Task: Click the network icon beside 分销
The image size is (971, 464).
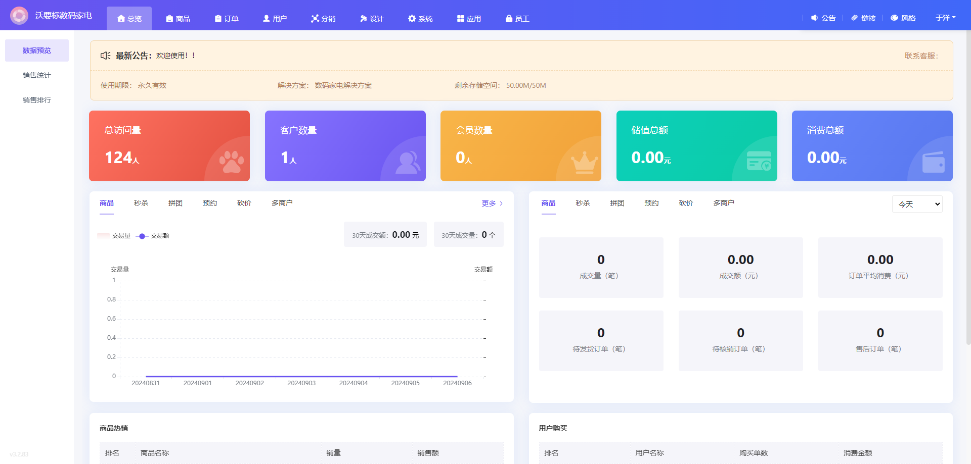Action: (x=315, y=19)
